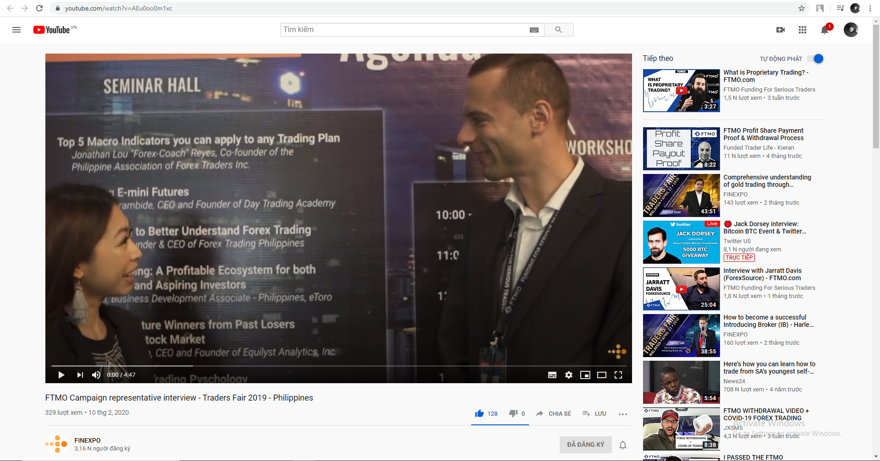Go to YouTube home via logo
The width and height of the screenshot is (880, 461).
51,30
